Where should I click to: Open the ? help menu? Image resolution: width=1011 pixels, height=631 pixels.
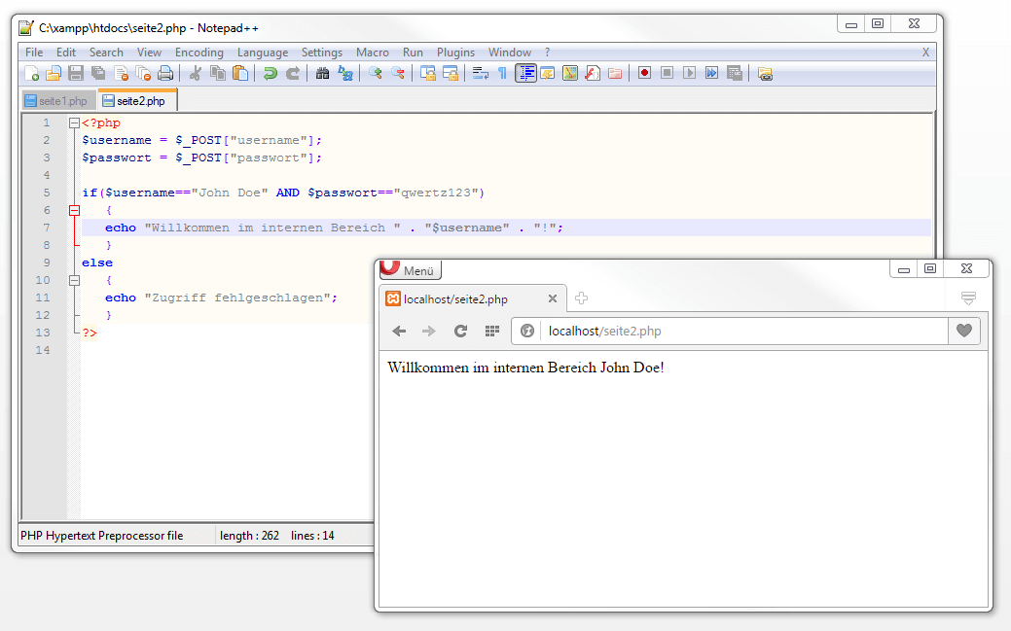point(548,53)
